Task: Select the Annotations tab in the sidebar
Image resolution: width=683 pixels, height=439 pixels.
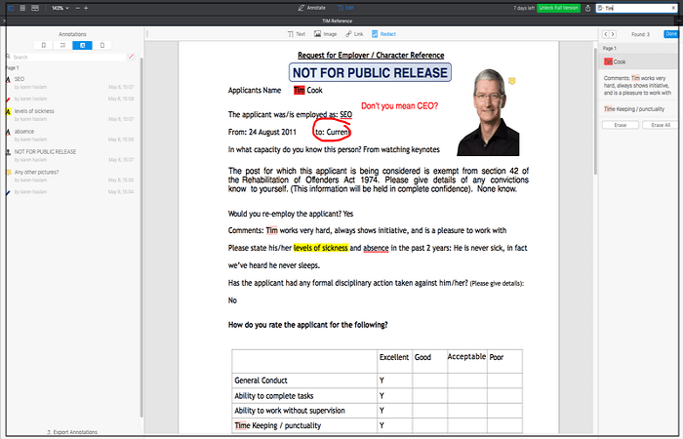Action: 82,45
